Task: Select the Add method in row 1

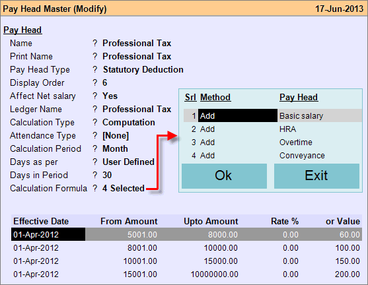Action: point(237,115)
